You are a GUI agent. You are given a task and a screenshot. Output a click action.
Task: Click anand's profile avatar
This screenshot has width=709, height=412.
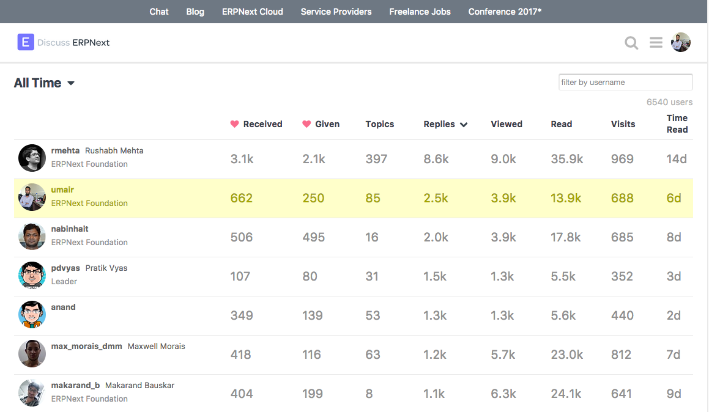(32, 314)
